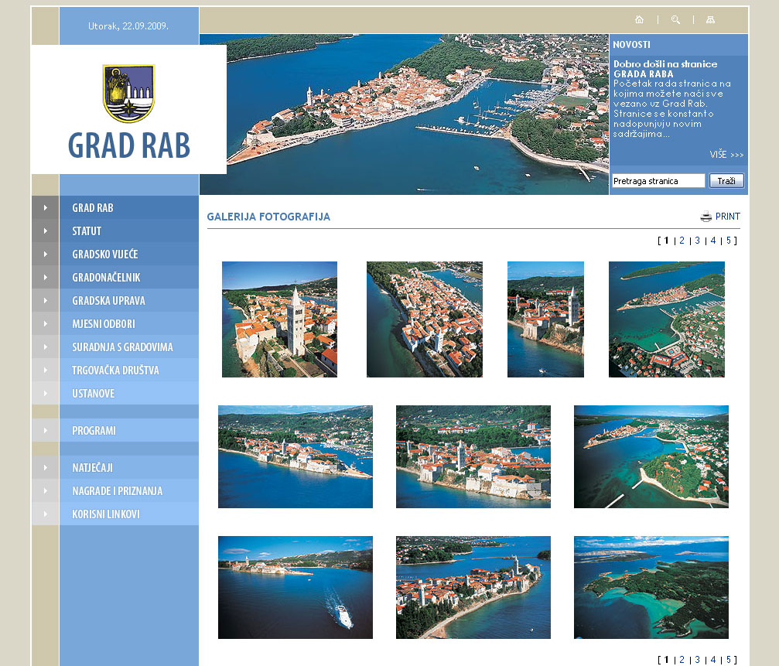
Task: Open the thumbnail showing the boat with white wake
Action: click(295, 587)
